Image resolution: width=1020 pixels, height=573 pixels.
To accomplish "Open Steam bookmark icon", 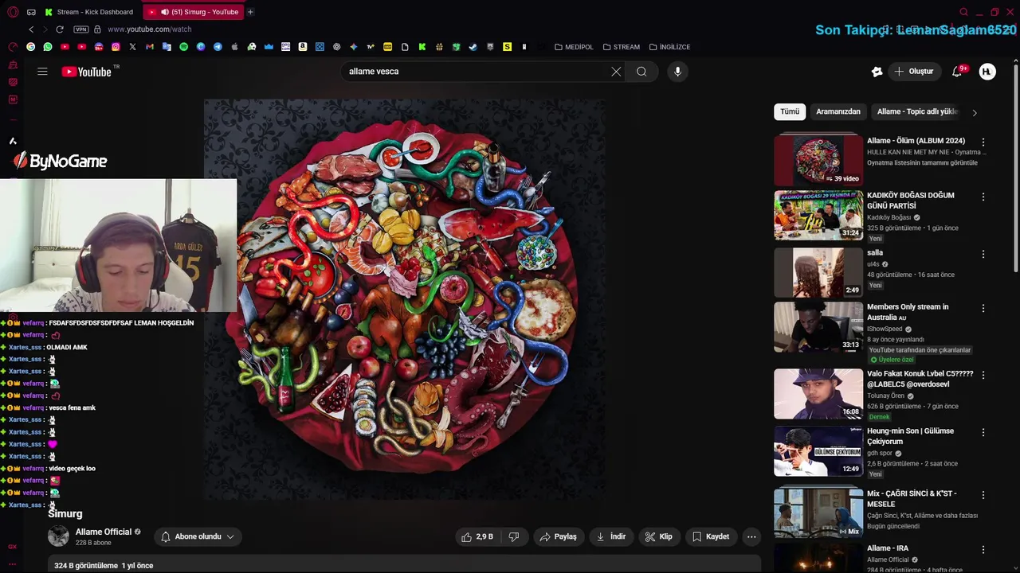I will 473,47.
